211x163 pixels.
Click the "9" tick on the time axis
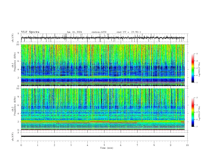coord(171,145)
